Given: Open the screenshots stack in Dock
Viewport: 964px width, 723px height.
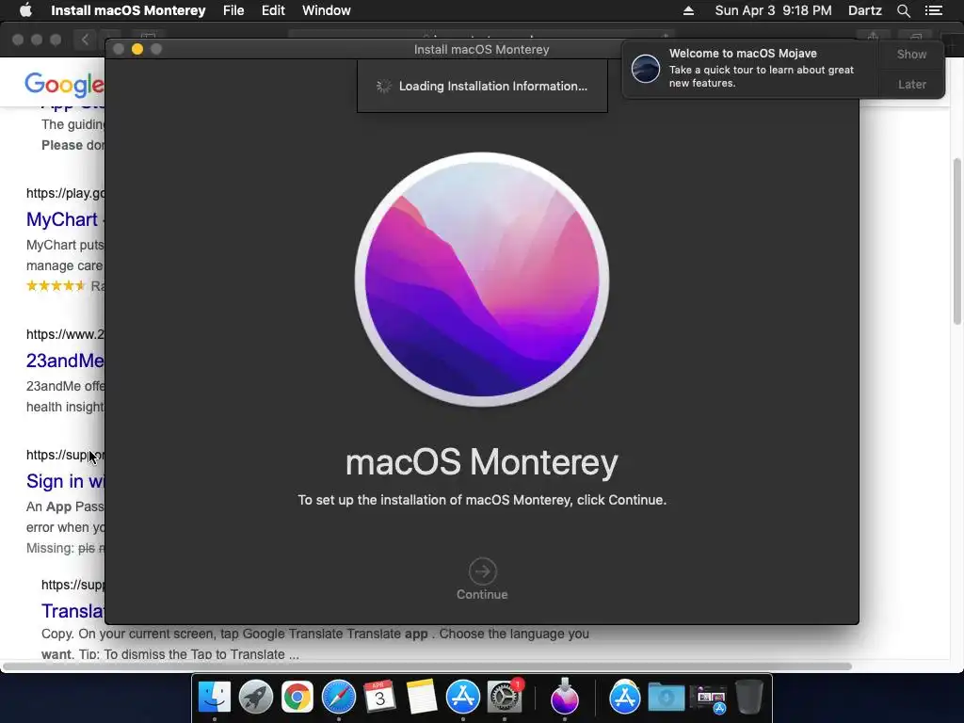Looking at the screenshot, I should point(708,699).
